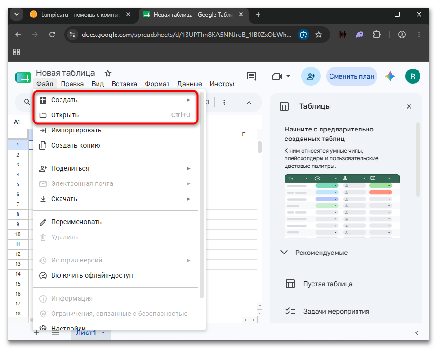The image size is (437, 349).
Task: Star the document Новая таблица
Action: tap(108, 73)
